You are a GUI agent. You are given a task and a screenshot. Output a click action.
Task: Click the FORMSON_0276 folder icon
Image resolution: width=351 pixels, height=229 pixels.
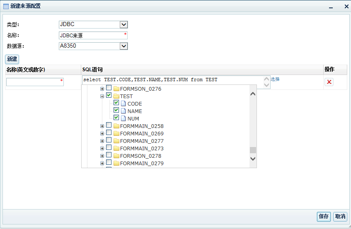pos(116,89)
